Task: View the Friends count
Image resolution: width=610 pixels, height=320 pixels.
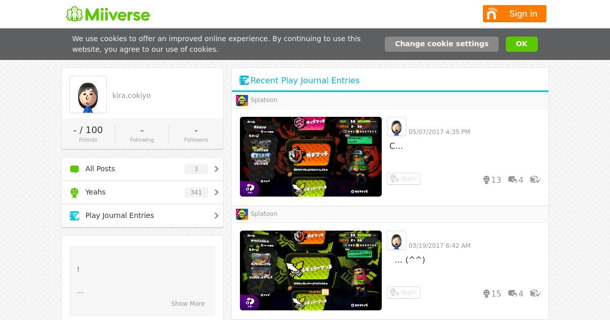Action: point(88,134)
